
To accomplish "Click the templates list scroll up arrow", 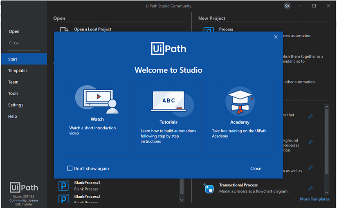I will (x=327, y=107).
